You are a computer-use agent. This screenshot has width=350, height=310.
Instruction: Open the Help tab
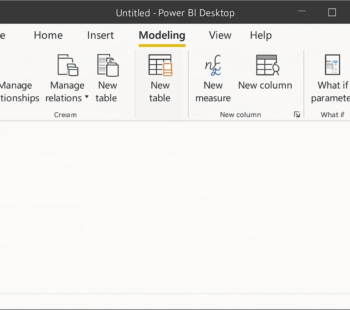261,35
